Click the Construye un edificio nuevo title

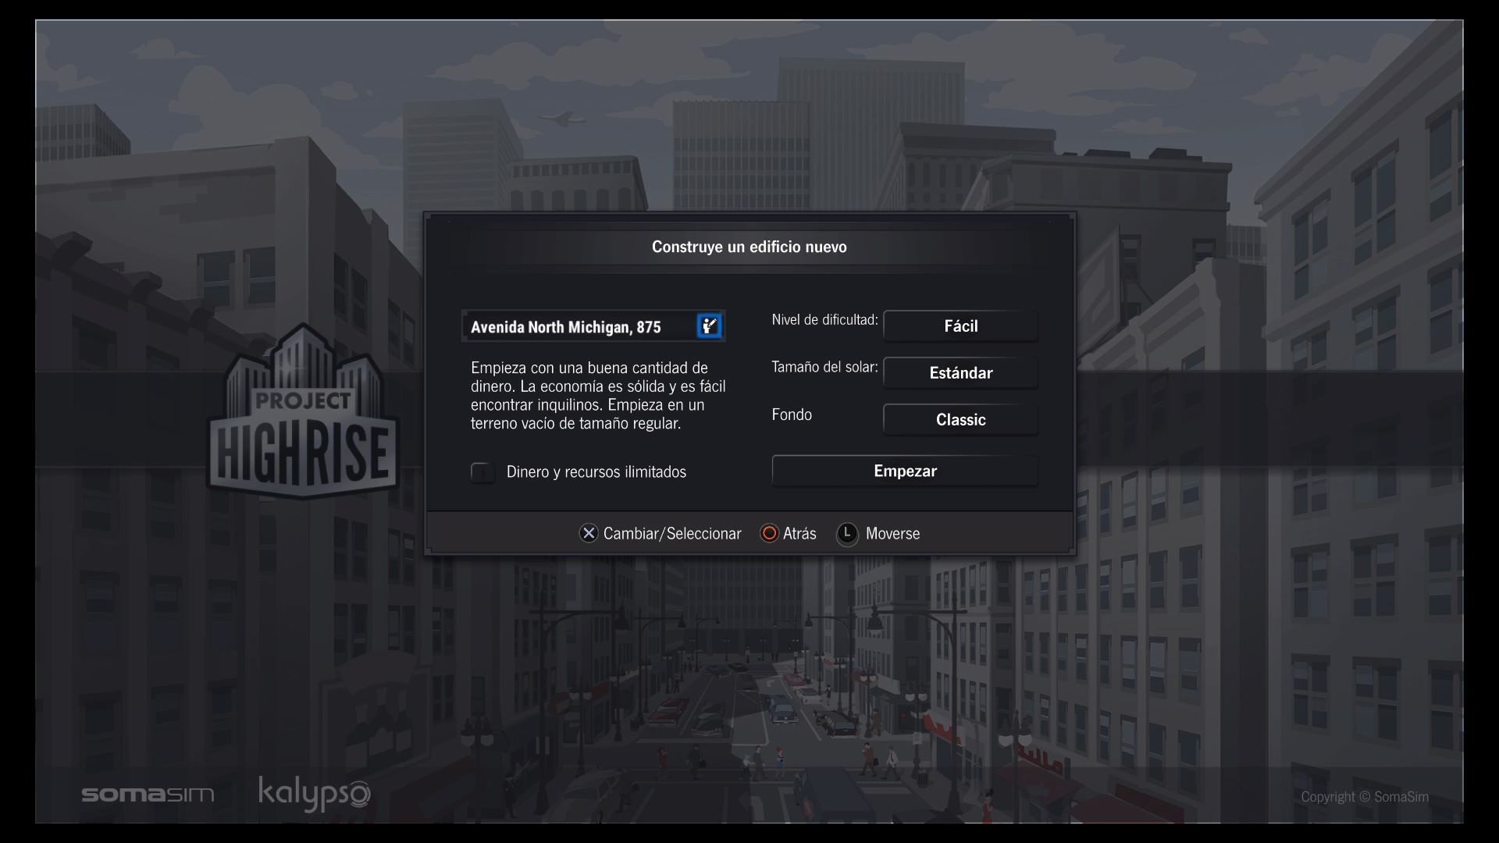tap(749, 247)
